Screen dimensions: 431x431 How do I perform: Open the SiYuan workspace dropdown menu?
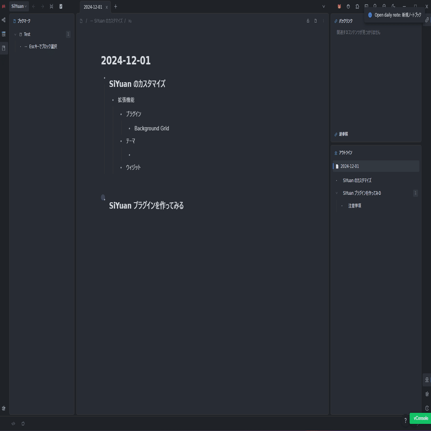[19, 6]
